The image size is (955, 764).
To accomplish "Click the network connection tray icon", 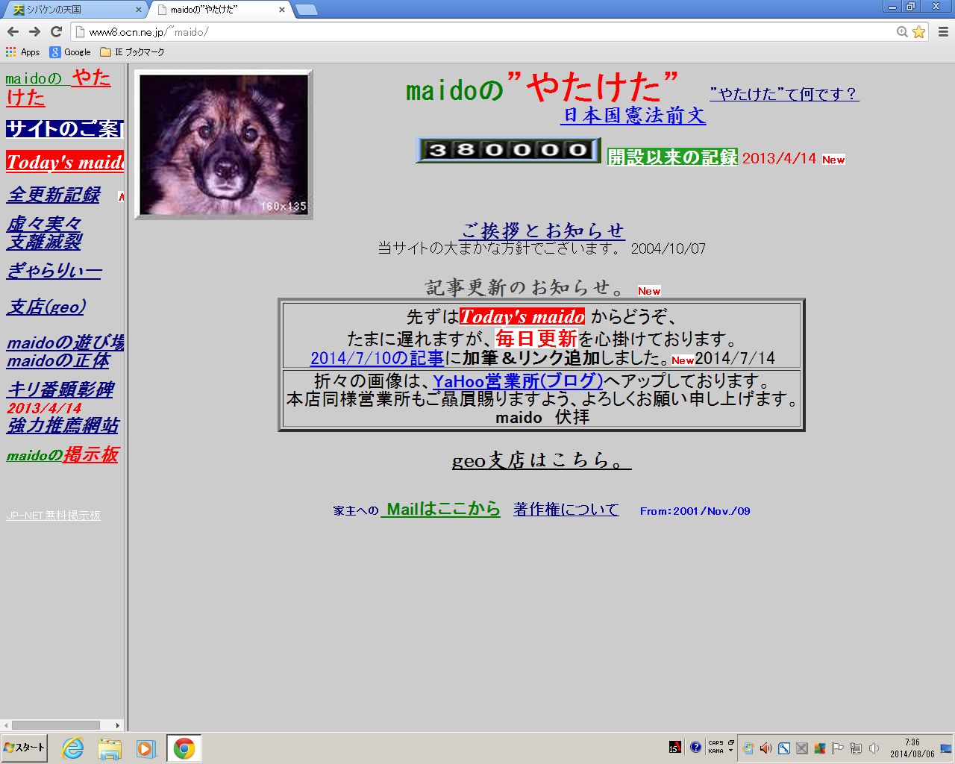I will [x=856, y=748].
